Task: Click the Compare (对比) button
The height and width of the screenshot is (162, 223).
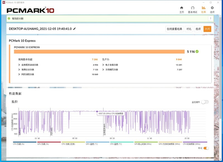Action: [x=189, y=29]
